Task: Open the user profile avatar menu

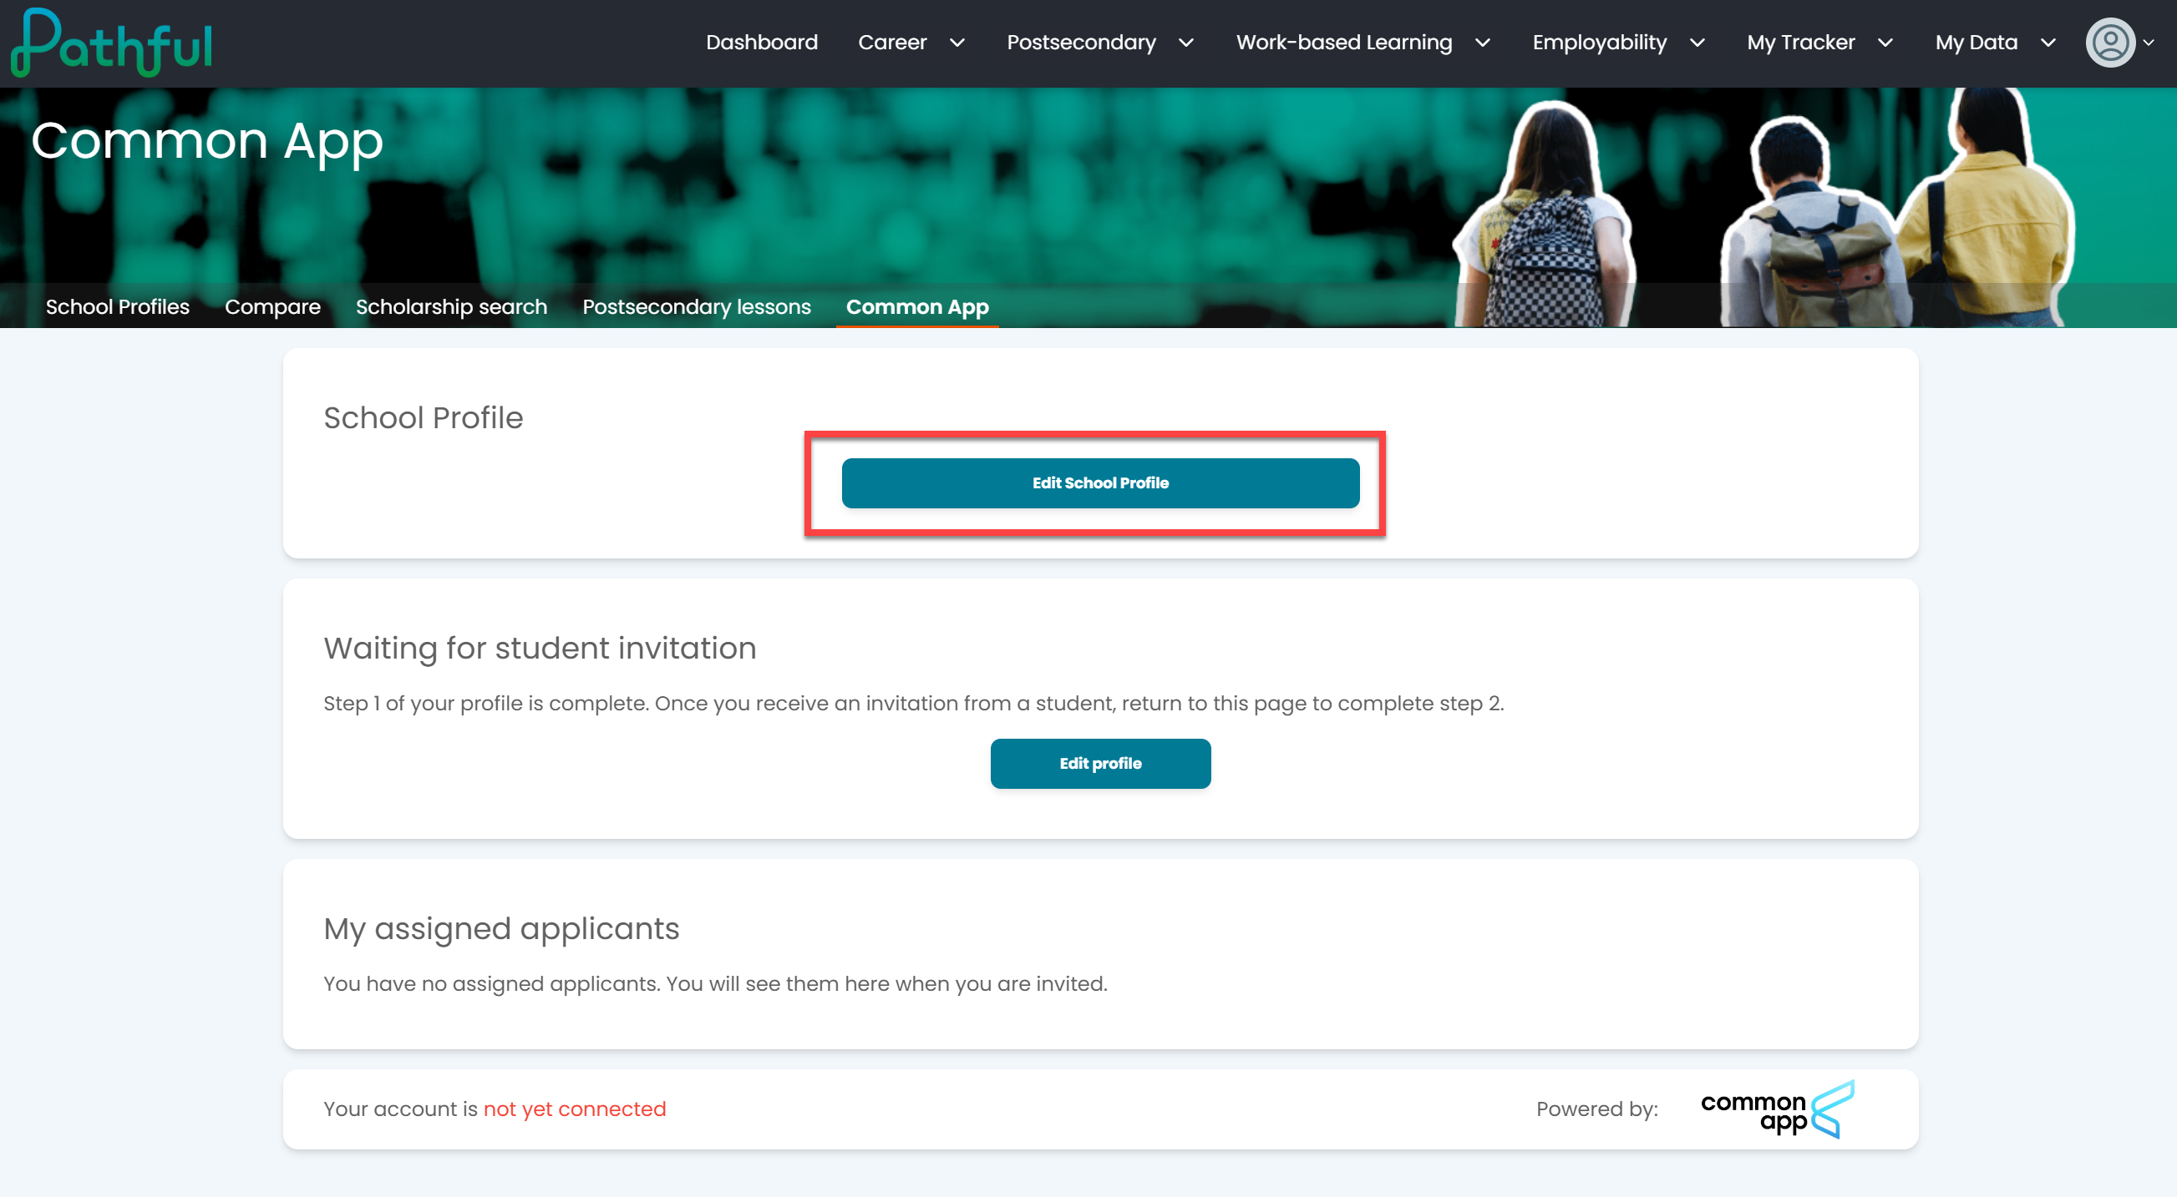Action: (2109, 43)
